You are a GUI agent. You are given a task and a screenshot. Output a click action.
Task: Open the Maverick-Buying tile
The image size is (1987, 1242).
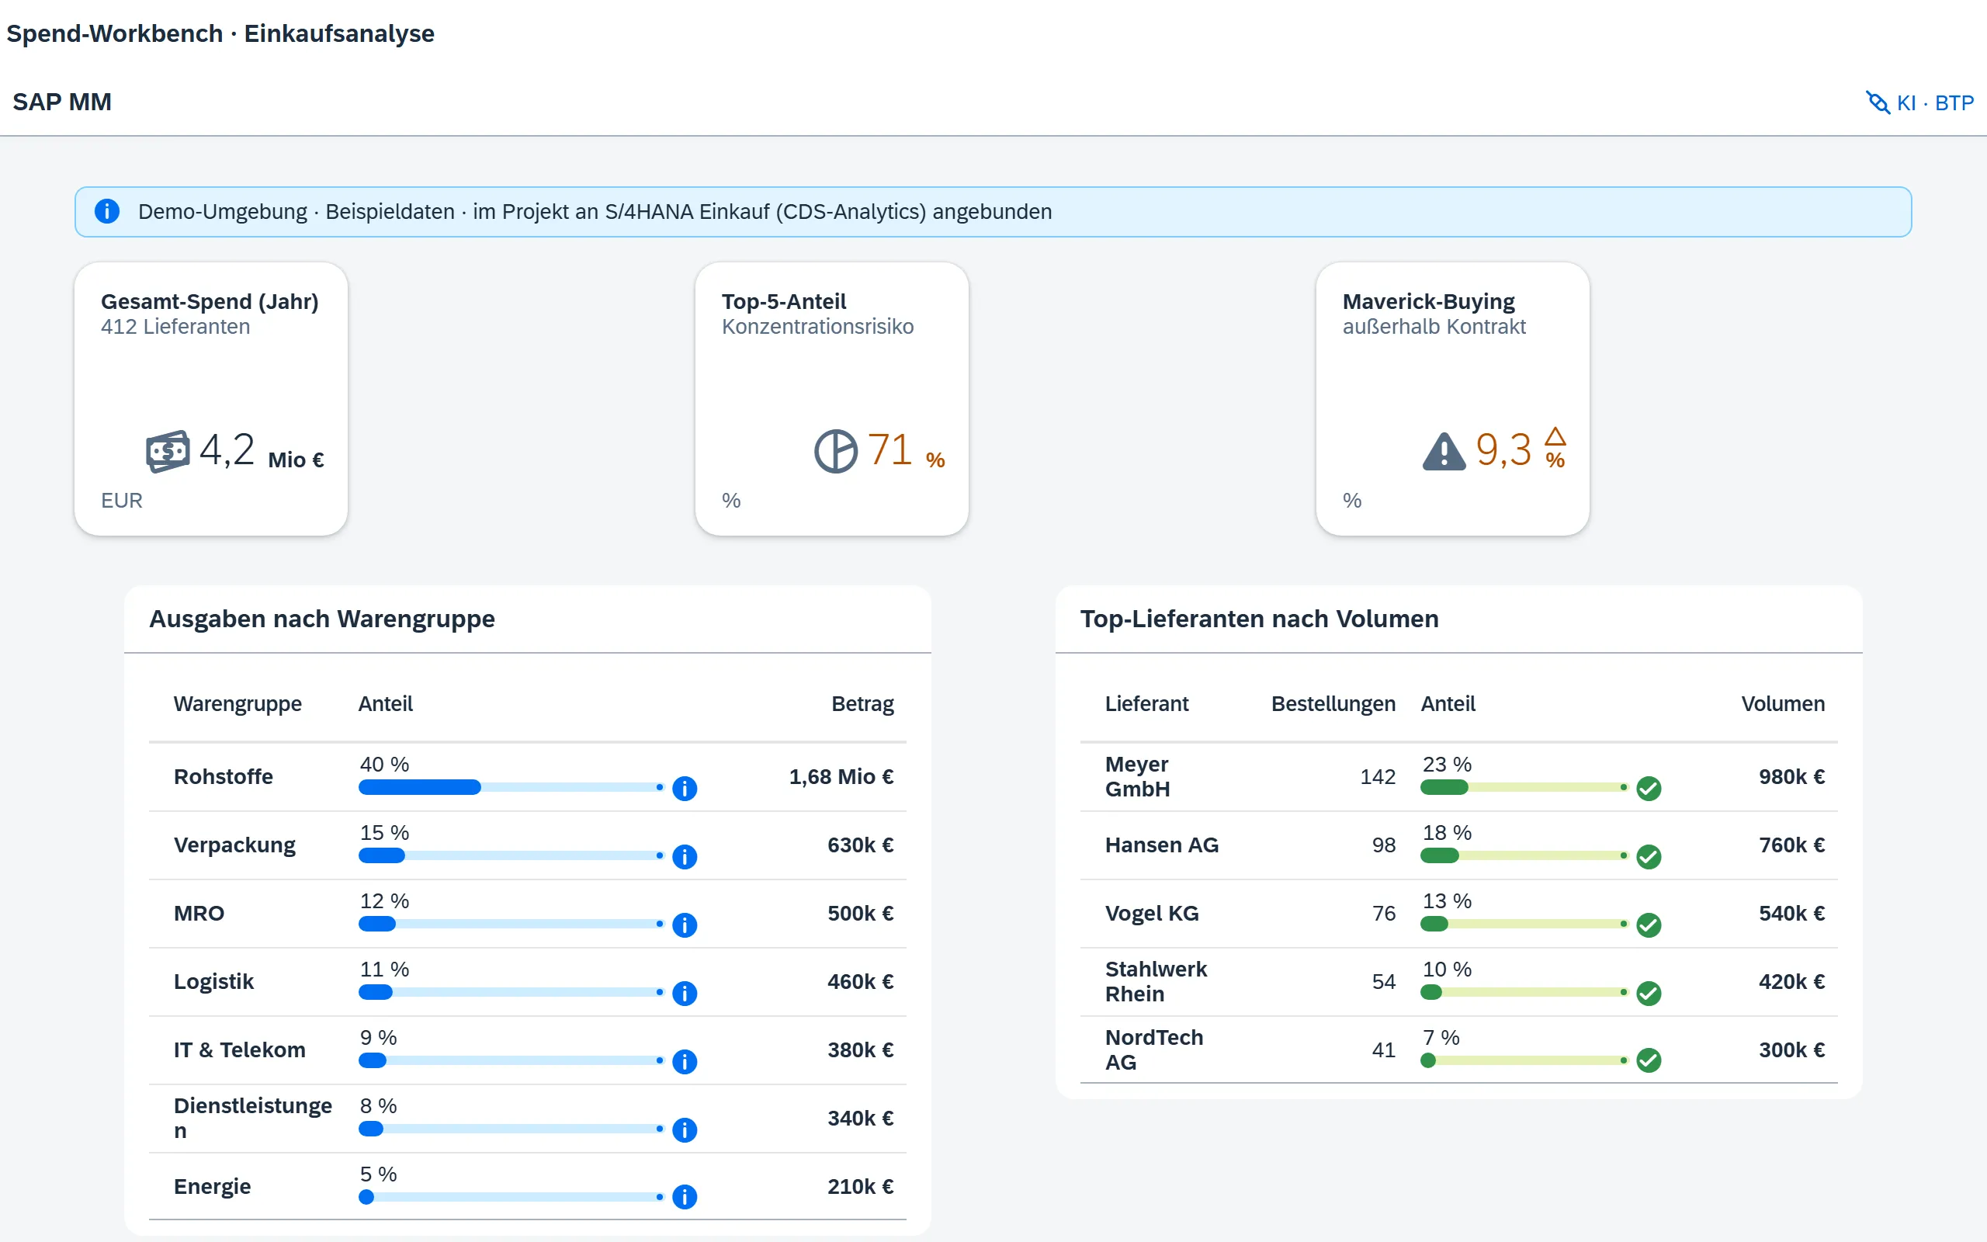(1452, 399)
